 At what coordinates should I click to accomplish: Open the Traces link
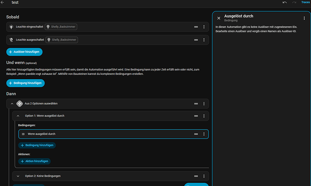[x=306, y=2]
